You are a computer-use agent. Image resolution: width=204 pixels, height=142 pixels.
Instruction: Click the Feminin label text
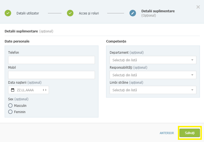point(20,112)
